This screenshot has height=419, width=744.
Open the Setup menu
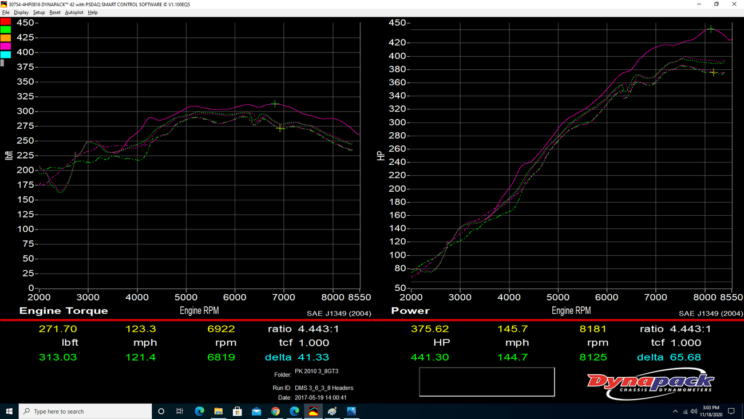click(39, 13)
